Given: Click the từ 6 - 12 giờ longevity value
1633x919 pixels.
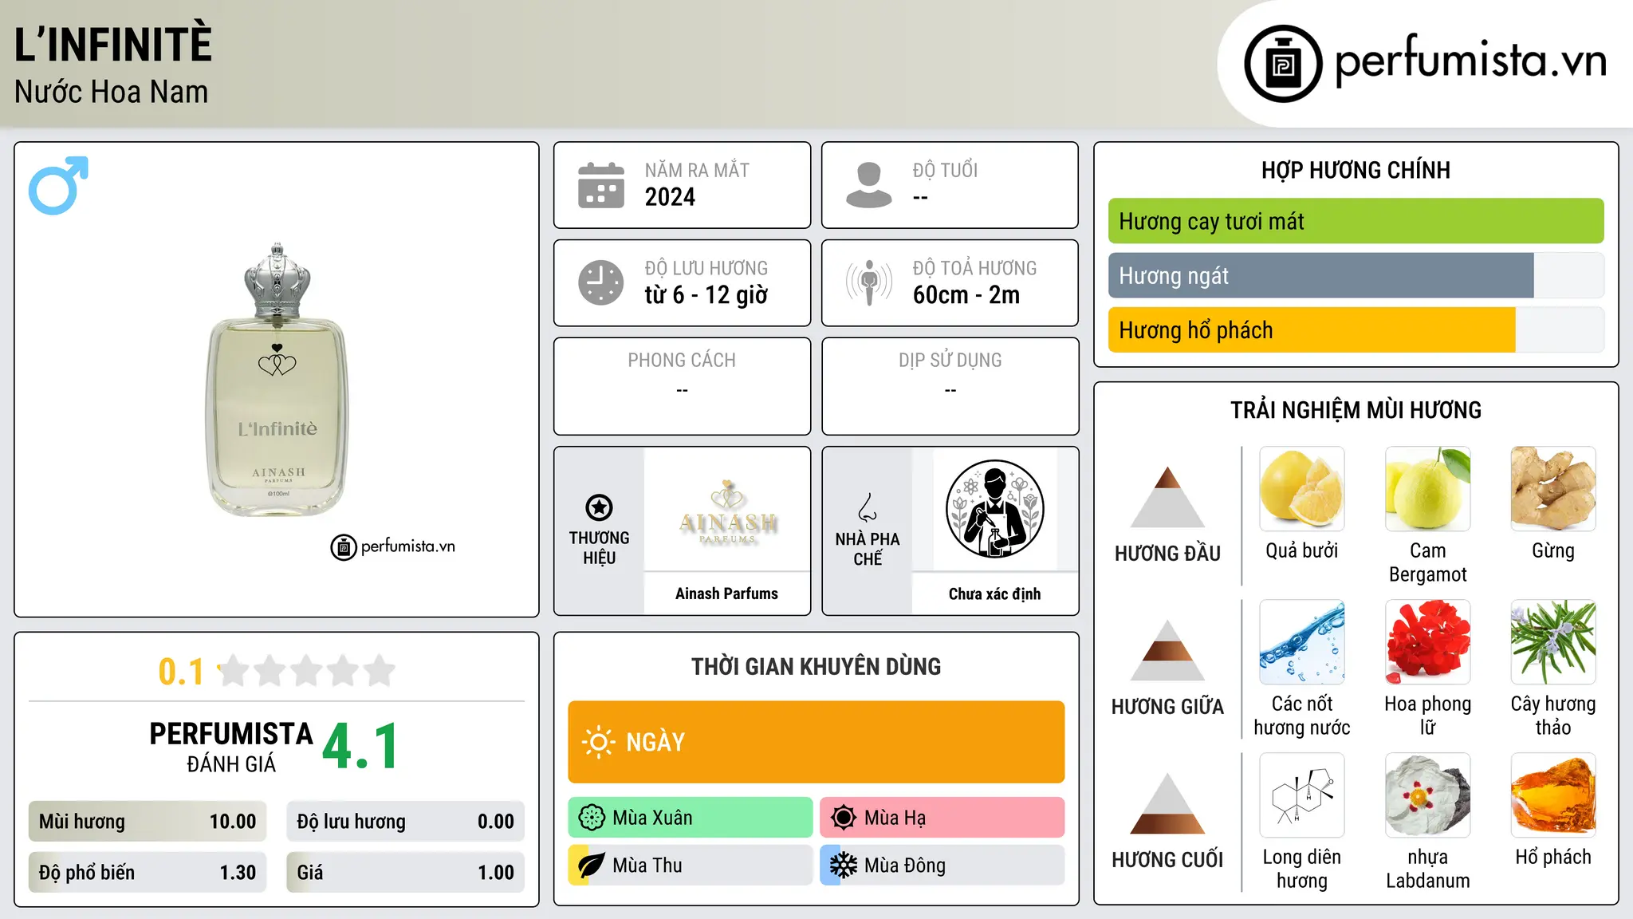Looking at the screenshot, I should tap(706, 295).
